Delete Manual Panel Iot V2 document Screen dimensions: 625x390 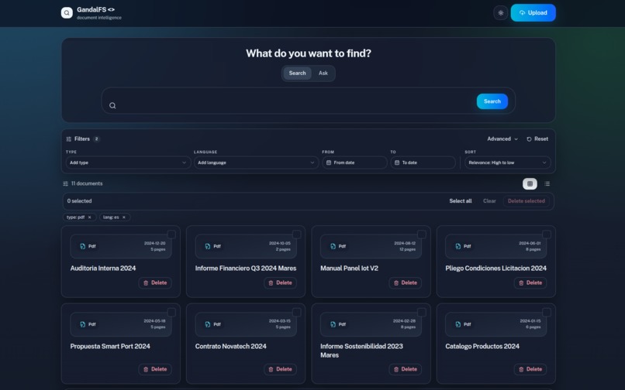pyautogui.click(x=405, y=283)
